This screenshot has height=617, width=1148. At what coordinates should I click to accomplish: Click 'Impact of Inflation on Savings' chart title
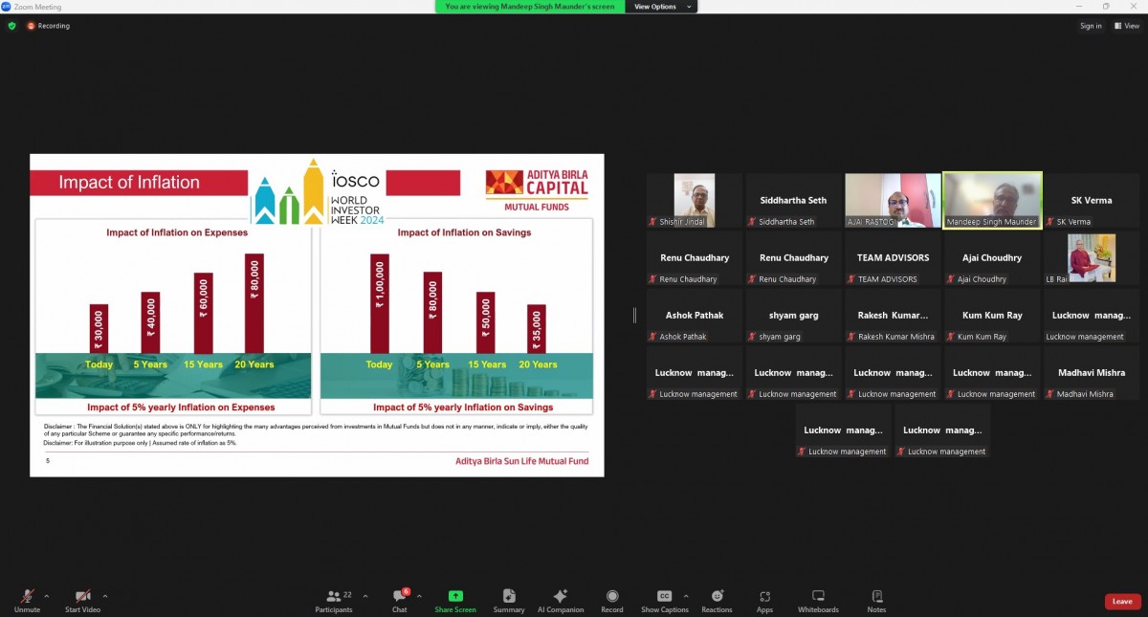[464, 232]
